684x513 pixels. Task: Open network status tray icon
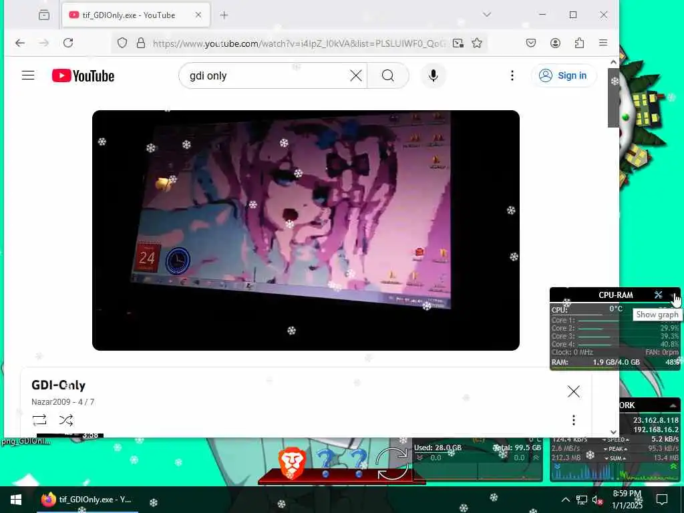[582, 500]
